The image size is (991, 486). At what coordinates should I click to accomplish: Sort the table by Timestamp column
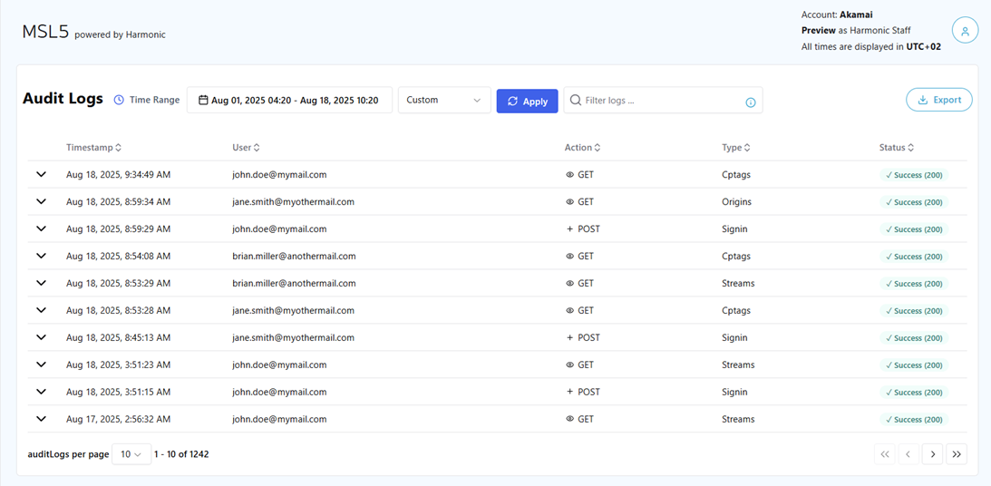93,148
